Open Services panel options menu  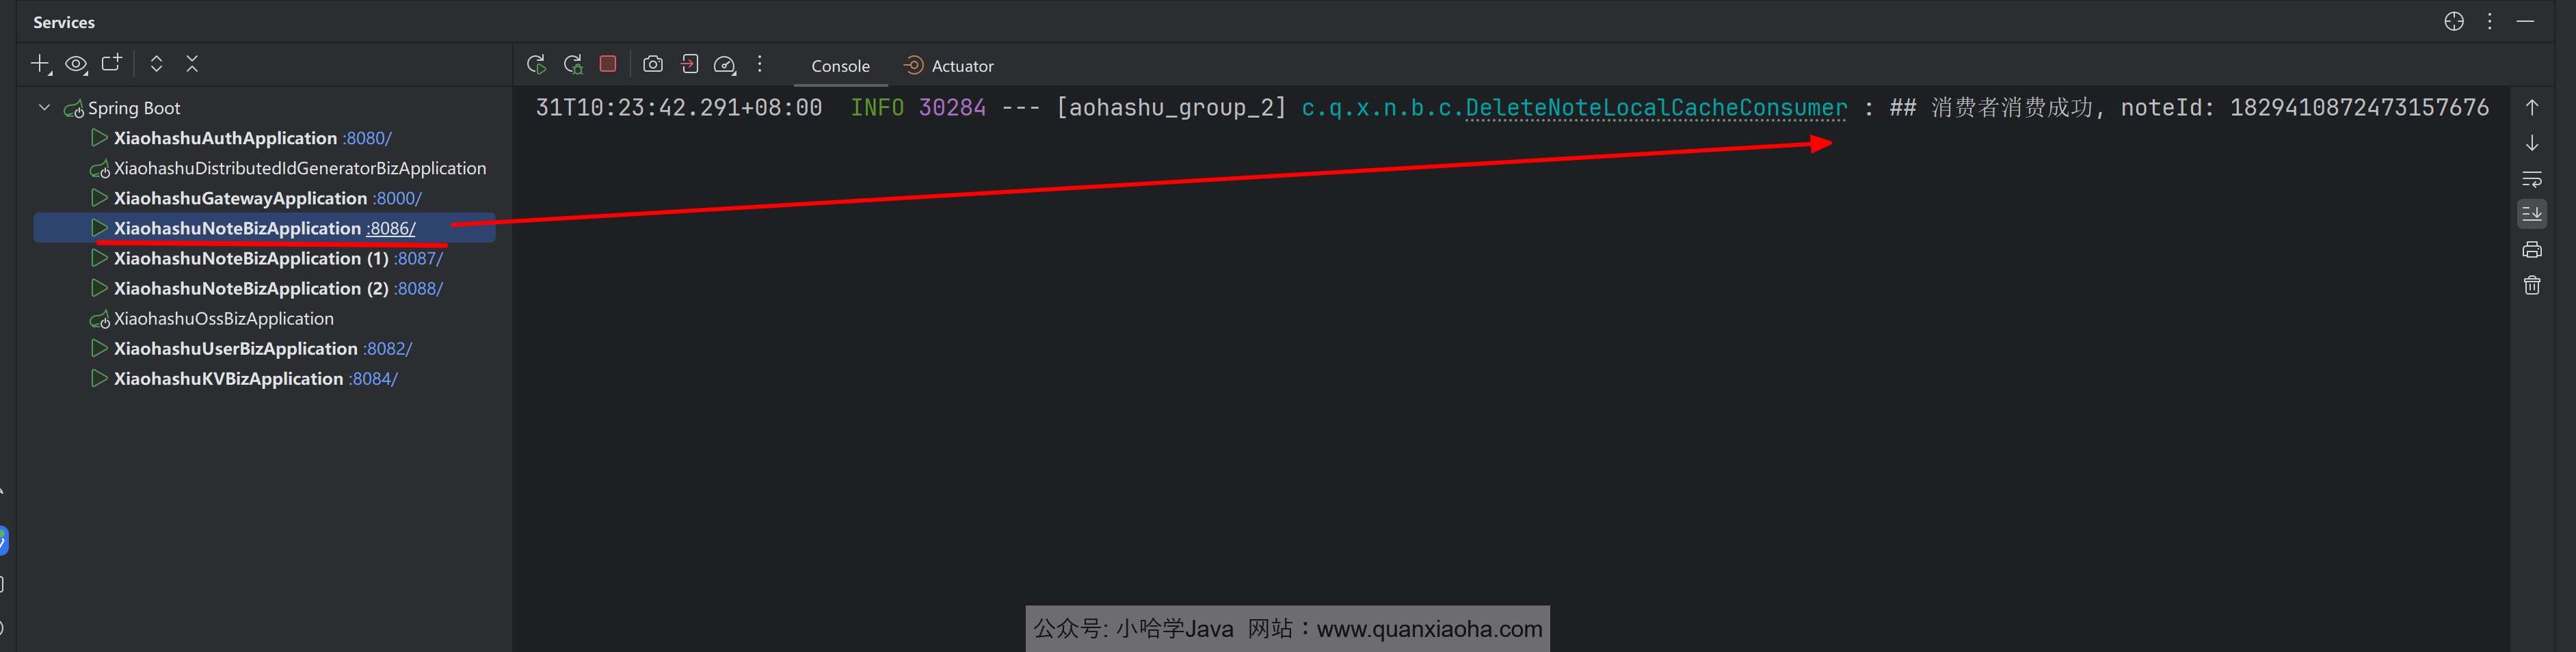2489,22
